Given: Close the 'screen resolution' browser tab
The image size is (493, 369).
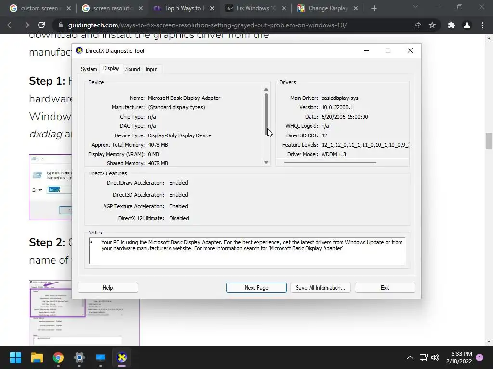Looking at the screenshot, I should point(141,9).
